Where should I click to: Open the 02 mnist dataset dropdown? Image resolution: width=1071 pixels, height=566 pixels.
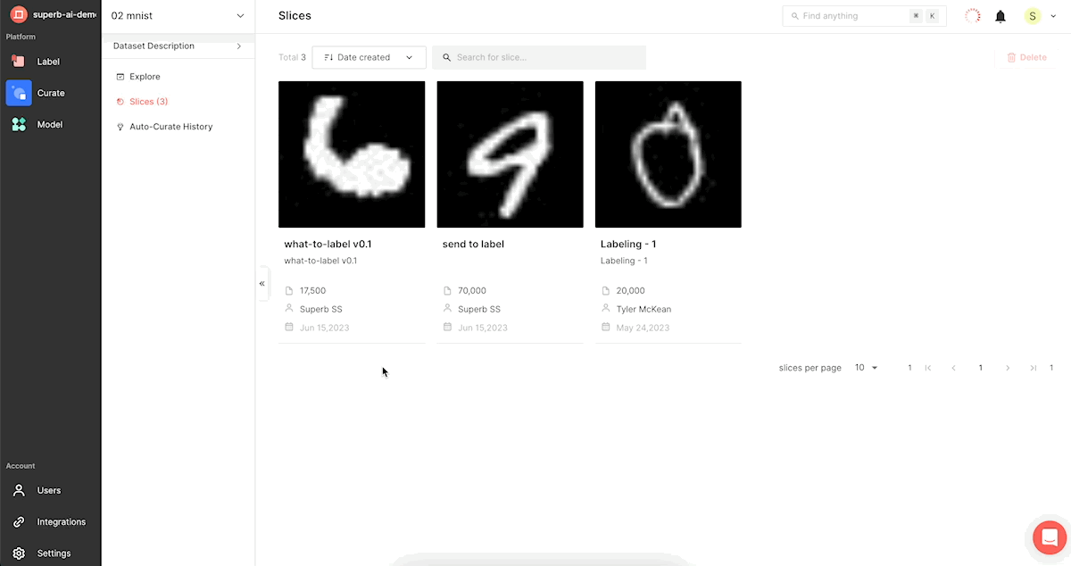[178, 16]
